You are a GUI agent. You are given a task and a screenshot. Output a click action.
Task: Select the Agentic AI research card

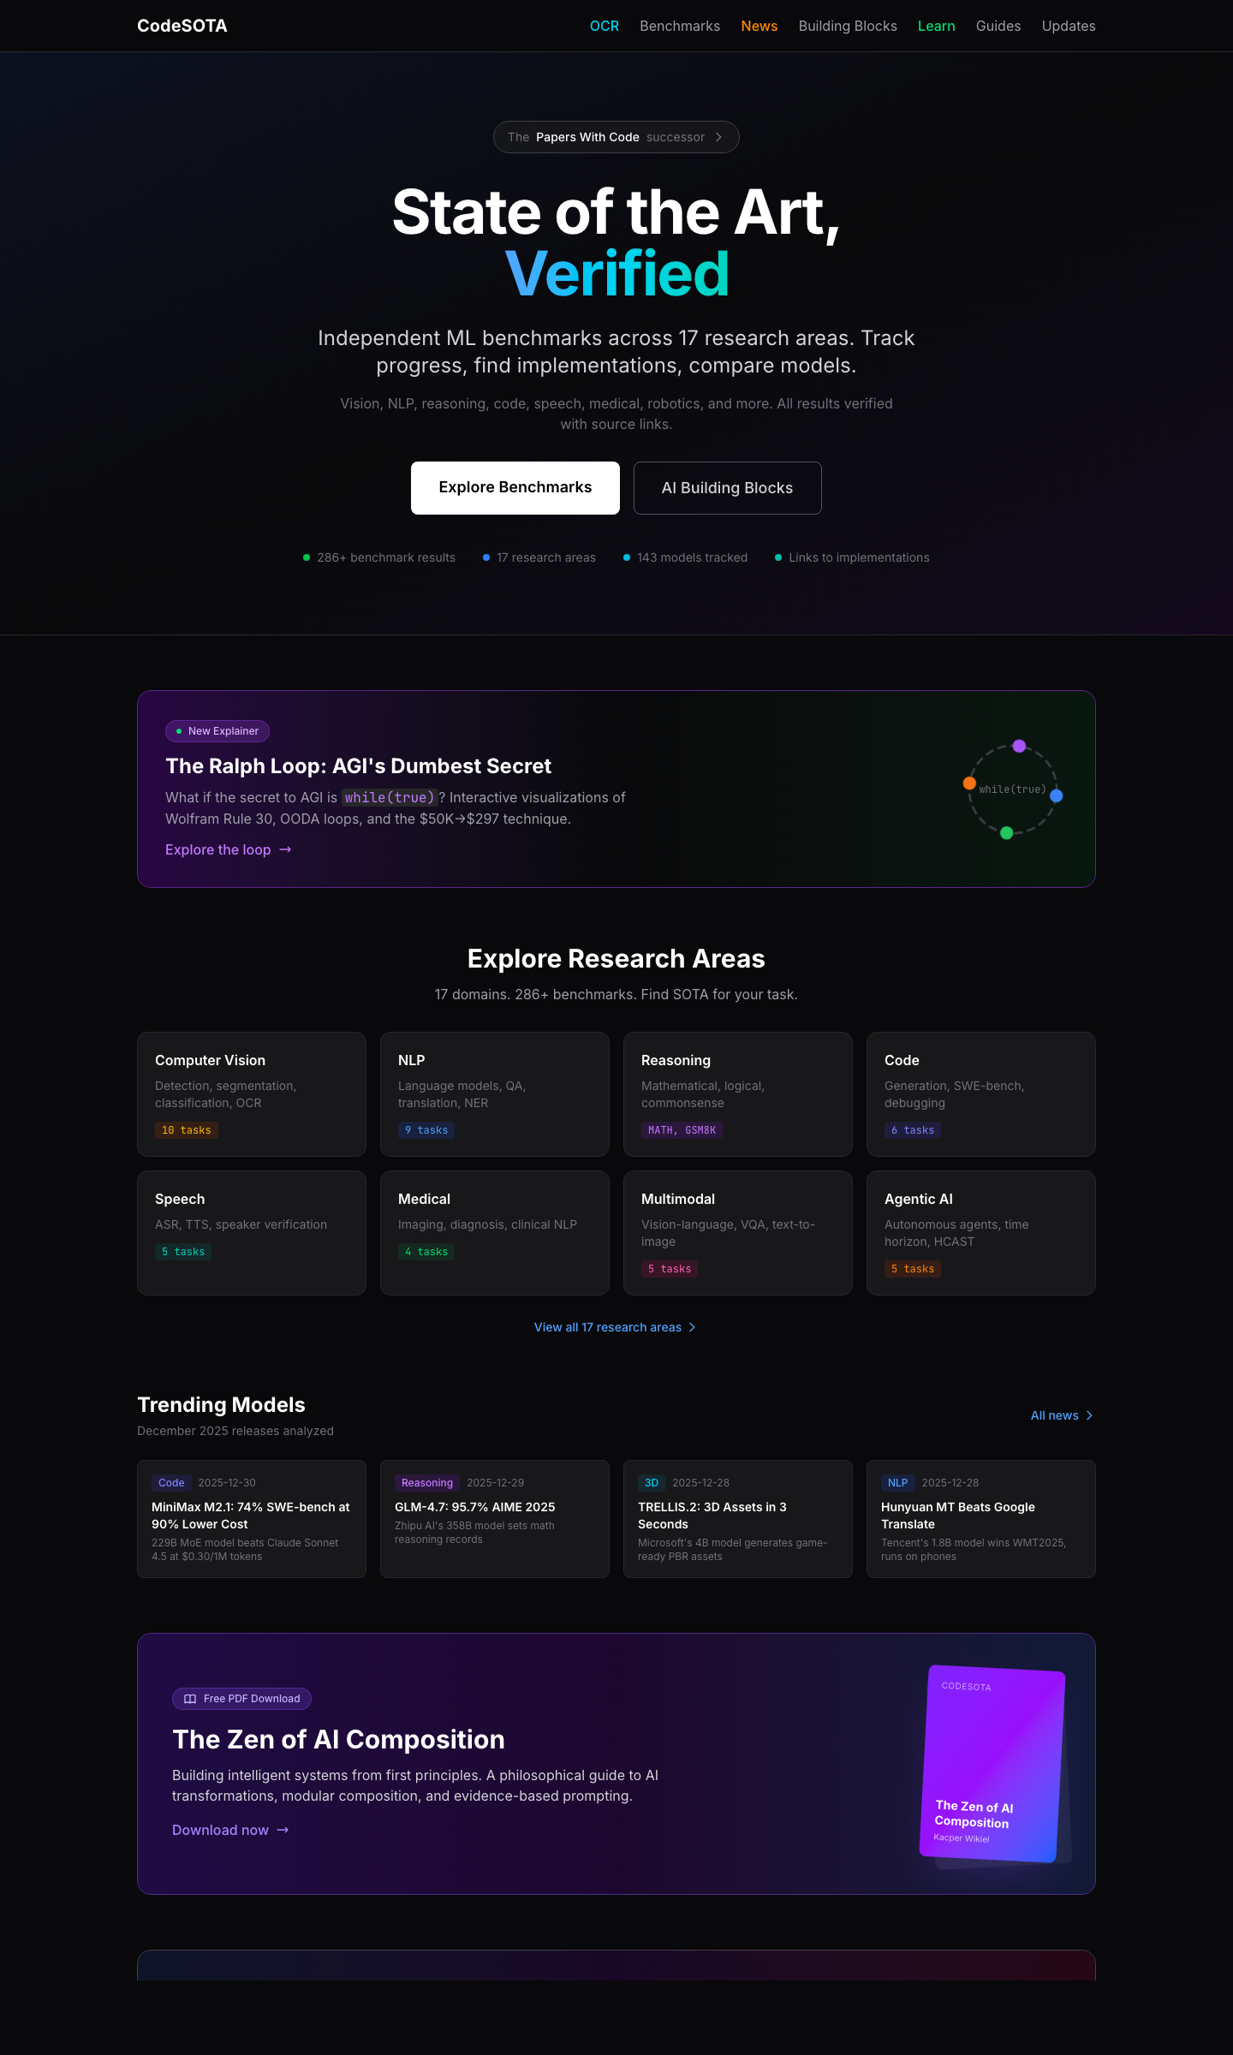click(x=981, y=1233)
